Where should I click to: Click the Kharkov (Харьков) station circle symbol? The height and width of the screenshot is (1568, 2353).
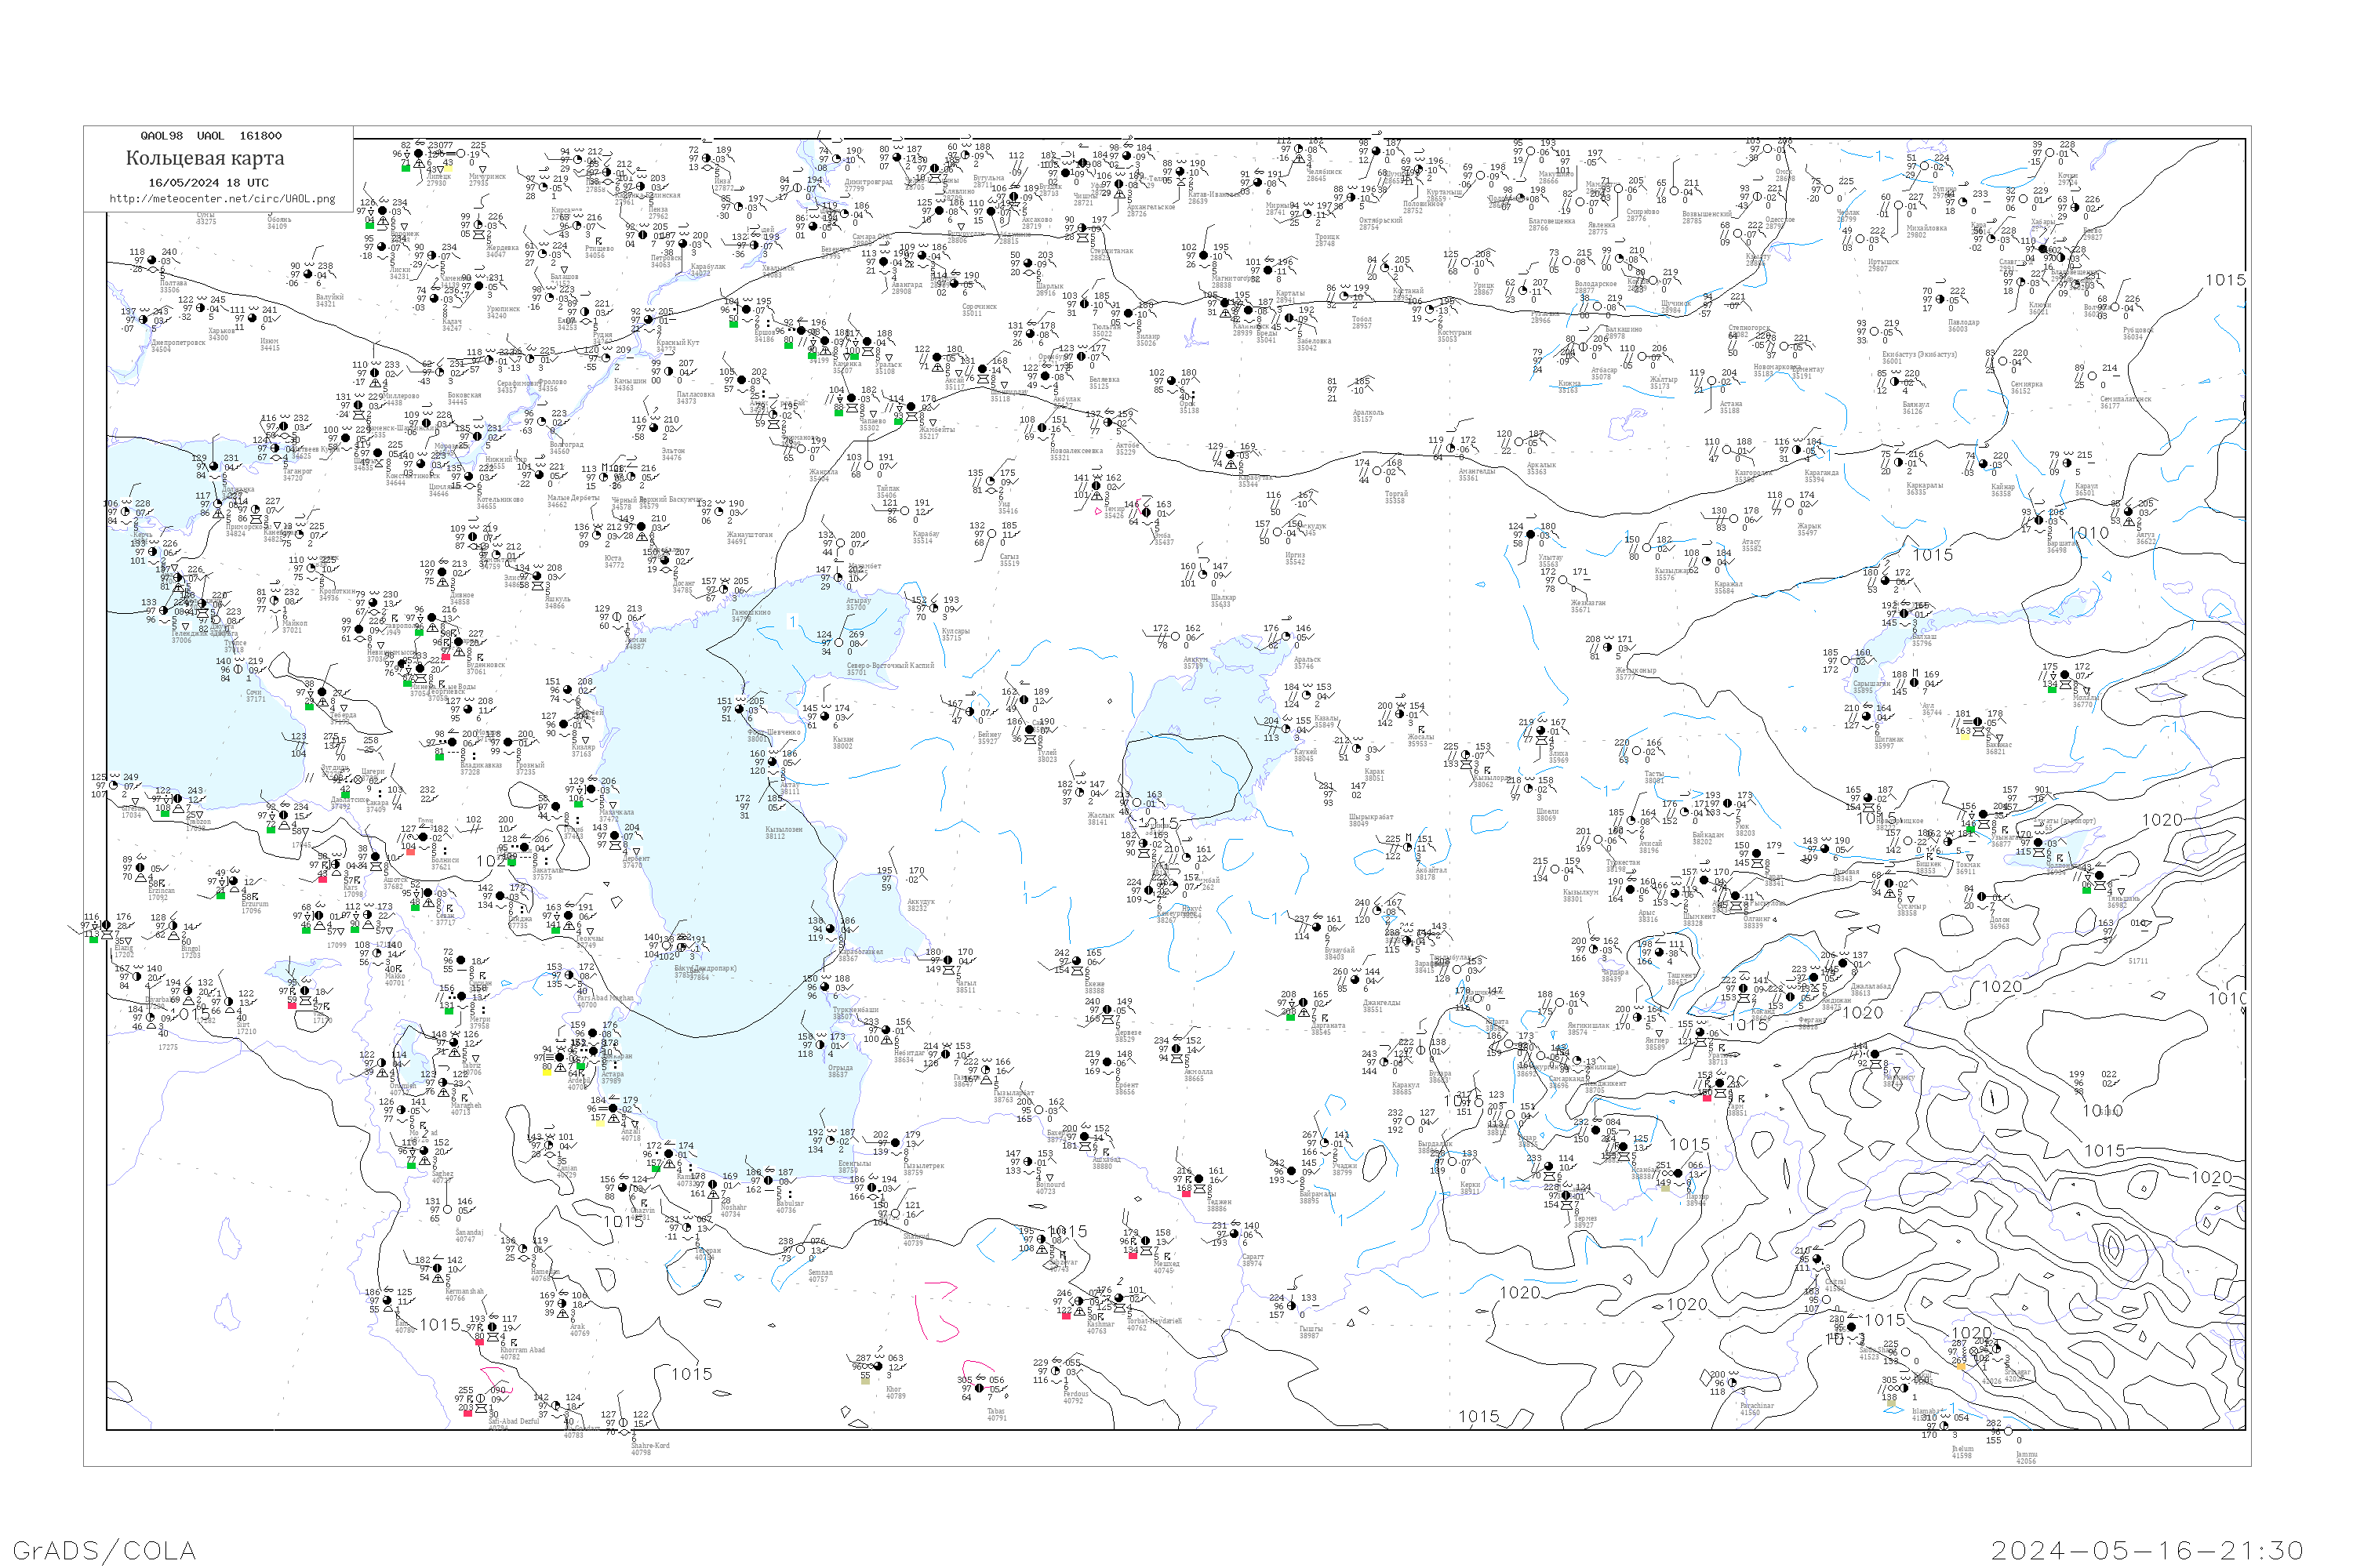pos(201,308)
